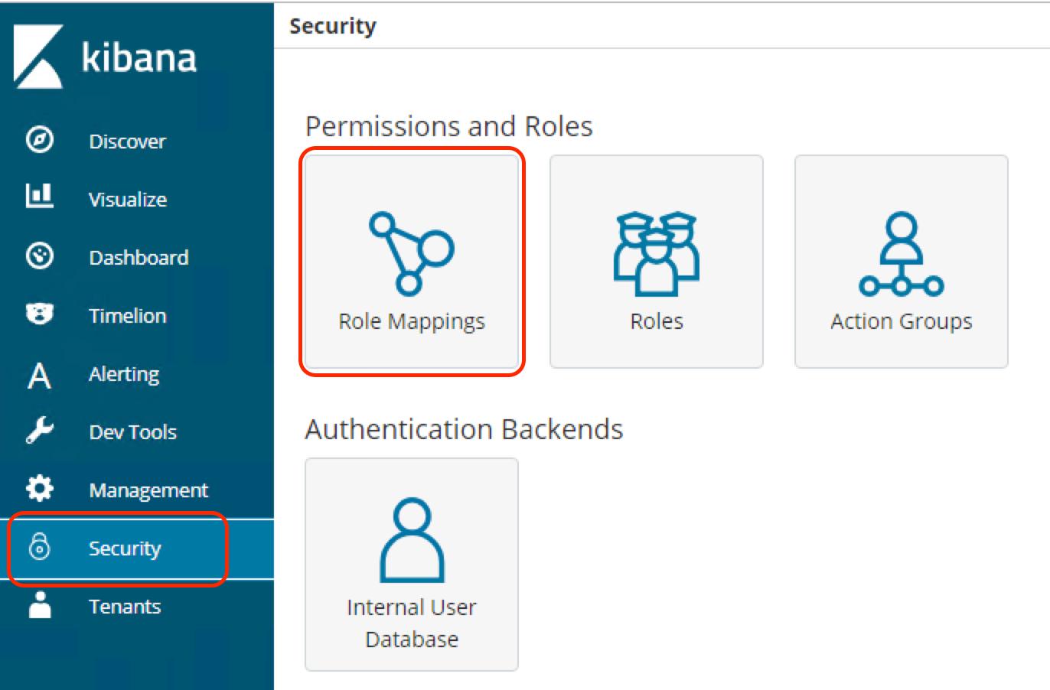Open the Dashboard clock icon
Viewport: 1050px width, 690px height.
pyautogui.click(x=39, y=256)
